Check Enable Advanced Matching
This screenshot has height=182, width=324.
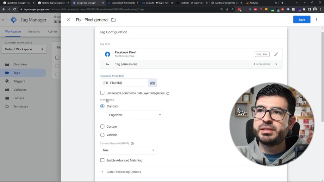[102, 160]
